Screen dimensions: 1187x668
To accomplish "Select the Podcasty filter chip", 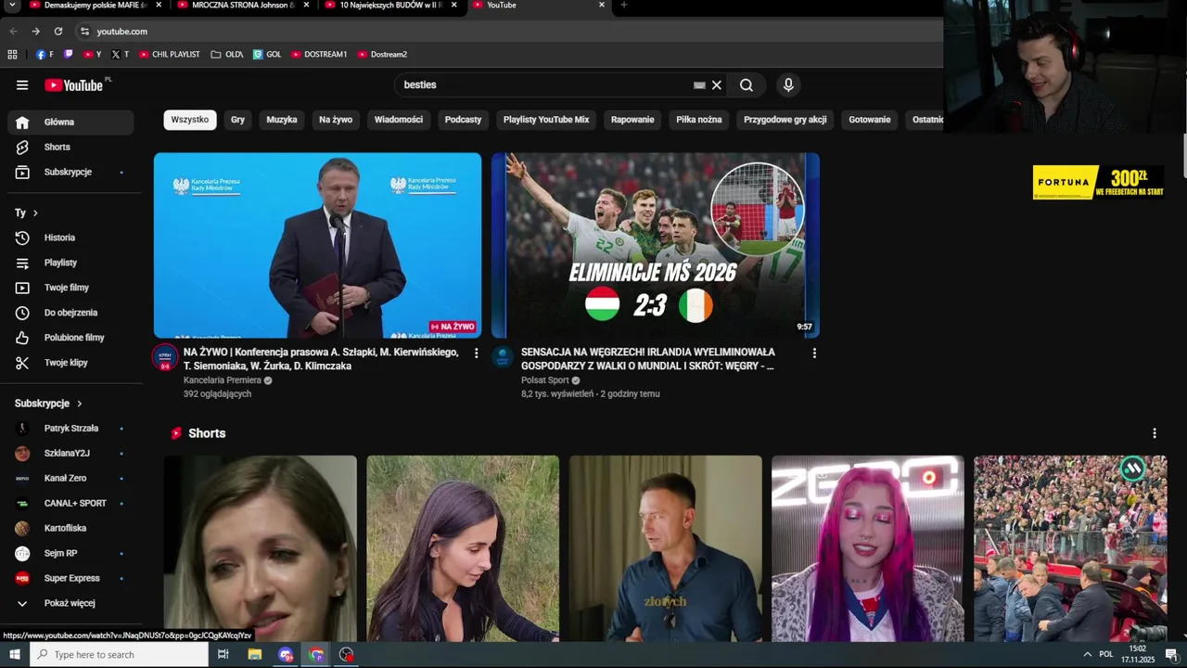I will tap(463, 120).
